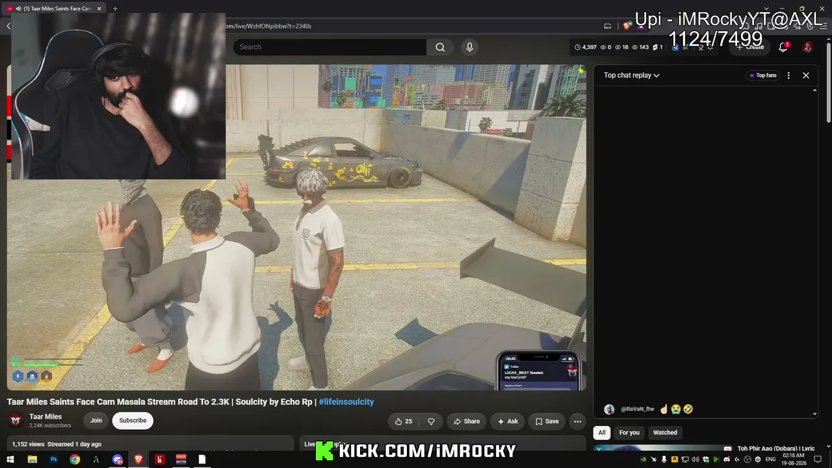Close the Taar Miles browser tab
Image resolution: width=832 pixels, height=468 pixels.
[x=99, y=8]
